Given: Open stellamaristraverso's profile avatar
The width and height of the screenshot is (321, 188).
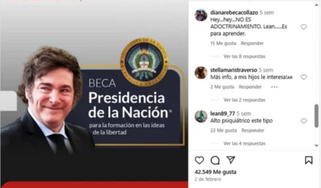Looking at the screenshot, I should pyautogui.click(x=201, y=73).
